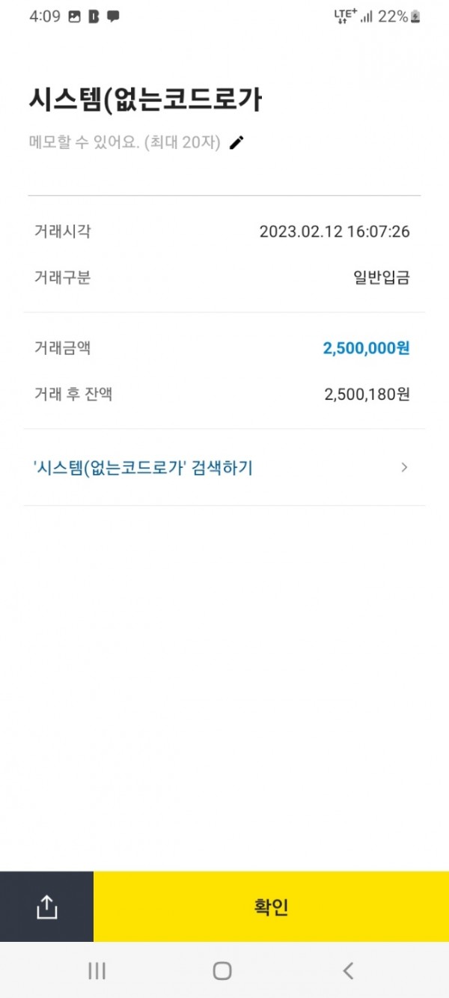Tap the 일반입금 transaction type value
The width and height of the screenshot is (449, 998).
click(382, 278)
